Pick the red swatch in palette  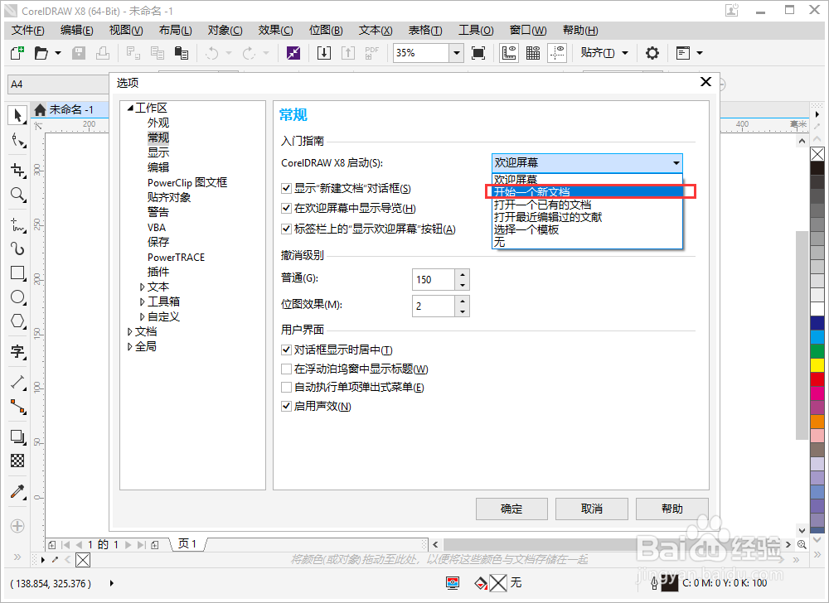[817, 379]
